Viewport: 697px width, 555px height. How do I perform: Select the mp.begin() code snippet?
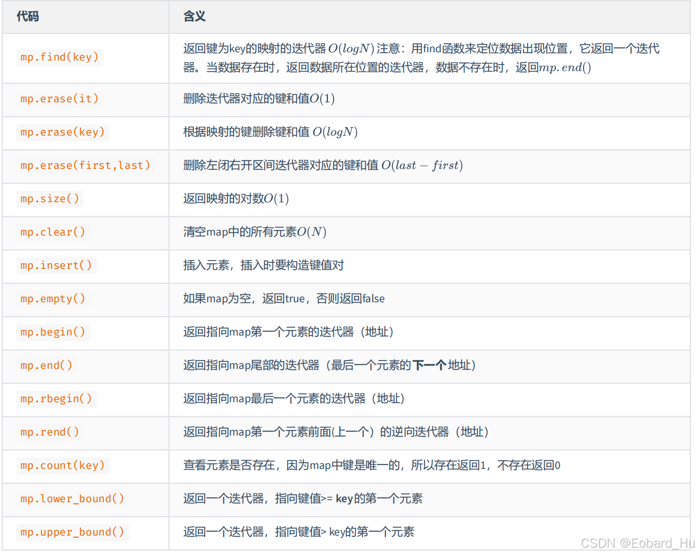(53, 332)
